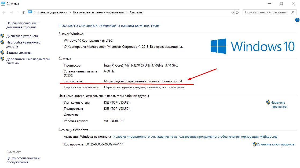Click the 'Система' breadcrumb segment

pyautogui.click(x=136, y=12)
